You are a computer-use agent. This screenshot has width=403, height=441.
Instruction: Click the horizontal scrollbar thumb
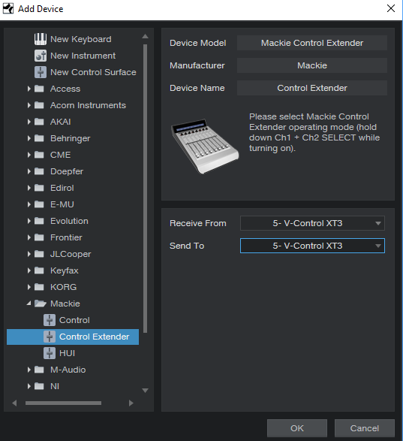pos(63,403)
